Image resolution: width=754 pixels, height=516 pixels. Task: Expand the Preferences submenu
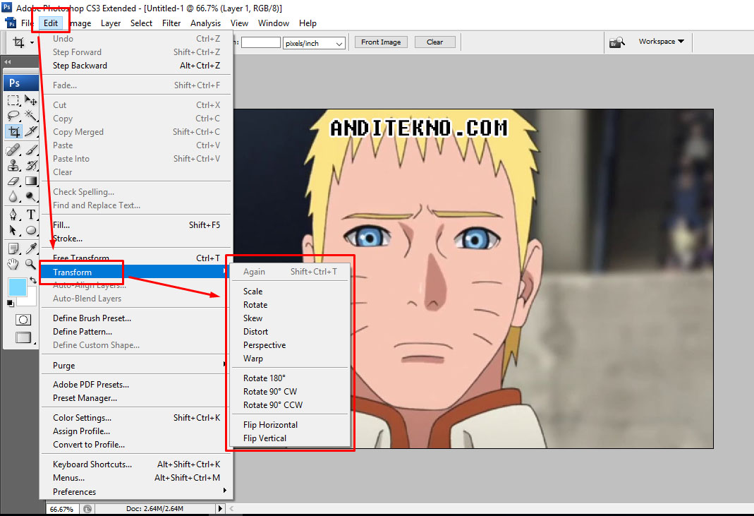coord(137,491)
